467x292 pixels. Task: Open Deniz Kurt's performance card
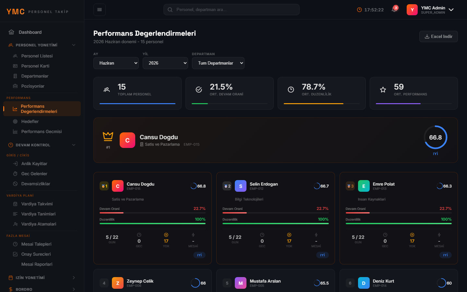[399, 281]
